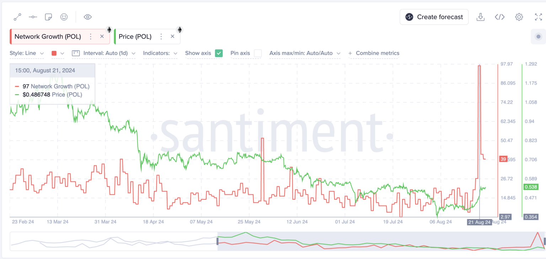Download the chart data

[481, 17]
